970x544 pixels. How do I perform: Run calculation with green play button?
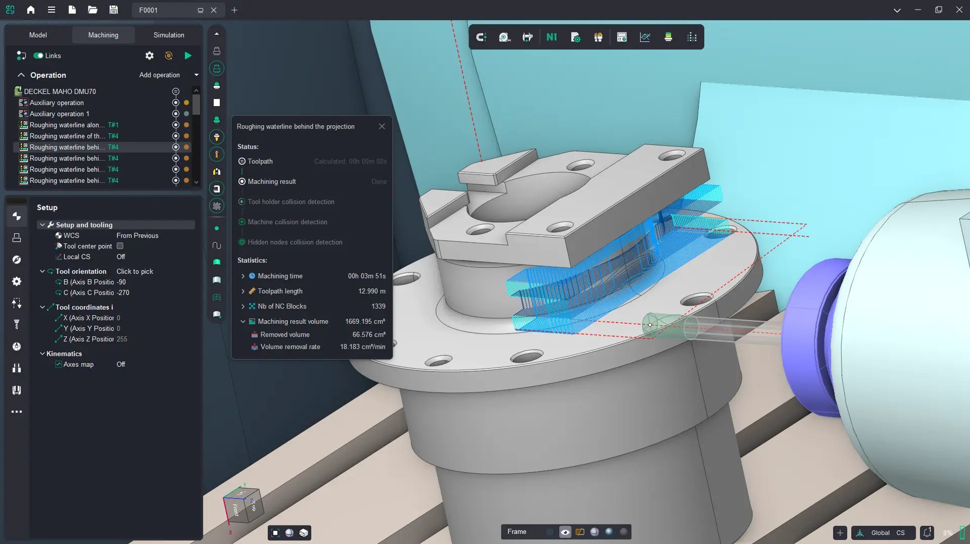coord(188,56)
